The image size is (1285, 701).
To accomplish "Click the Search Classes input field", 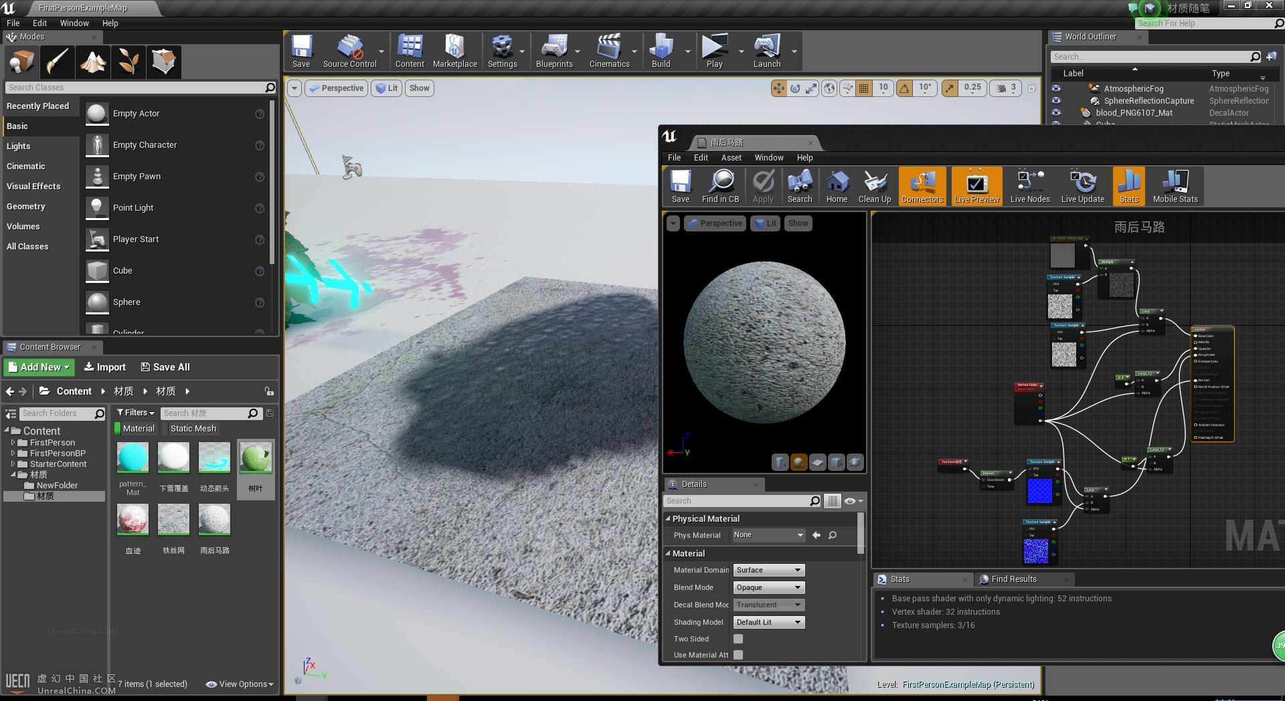I will click(141, 88).
